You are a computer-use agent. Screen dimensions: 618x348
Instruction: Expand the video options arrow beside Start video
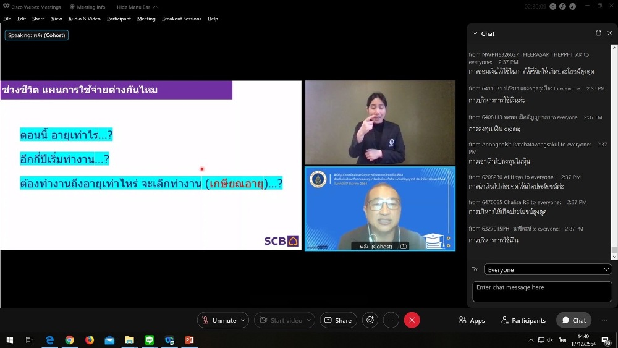click(x=309, y=320)
